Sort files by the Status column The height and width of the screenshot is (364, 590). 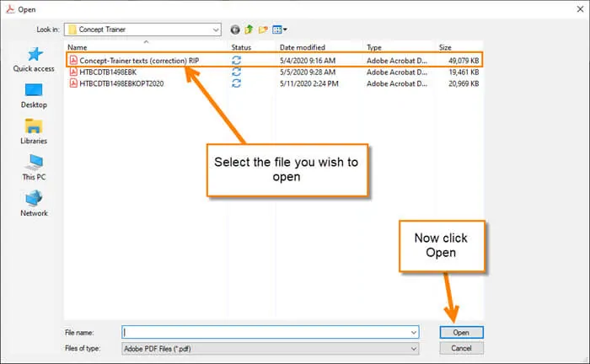coord(241,47)
